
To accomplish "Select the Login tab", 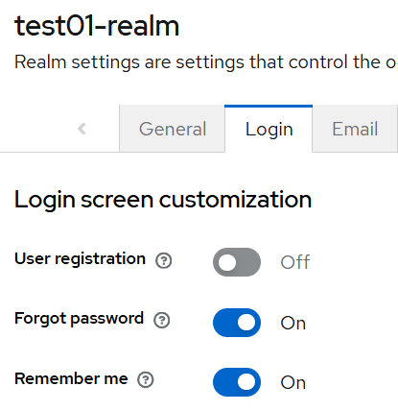I will pos(269,129).
